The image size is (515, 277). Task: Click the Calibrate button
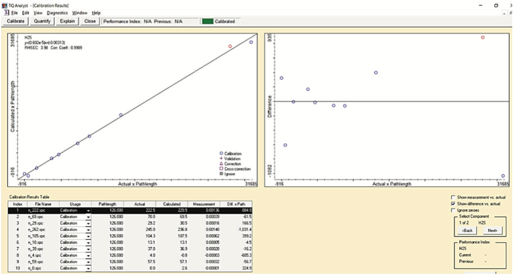pos(16,21)
